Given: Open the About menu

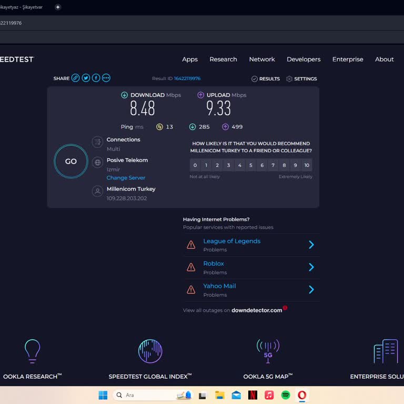Looking at the screenshot, I should point(384,59).
